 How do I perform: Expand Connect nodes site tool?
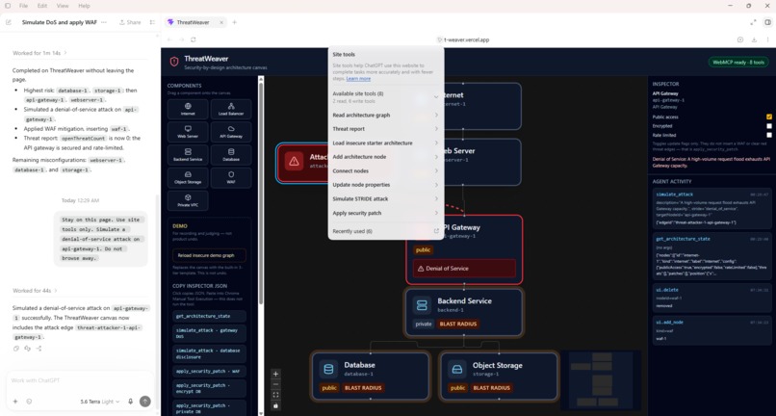tap(385, 170)
